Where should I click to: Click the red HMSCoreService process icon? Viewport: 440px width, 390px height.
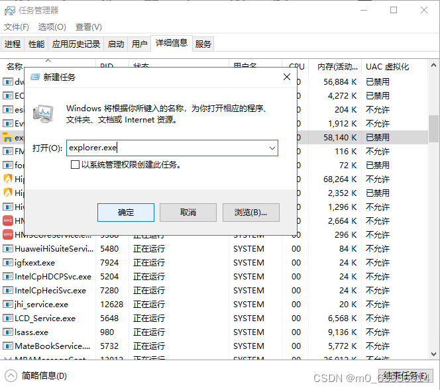(8, 234)
